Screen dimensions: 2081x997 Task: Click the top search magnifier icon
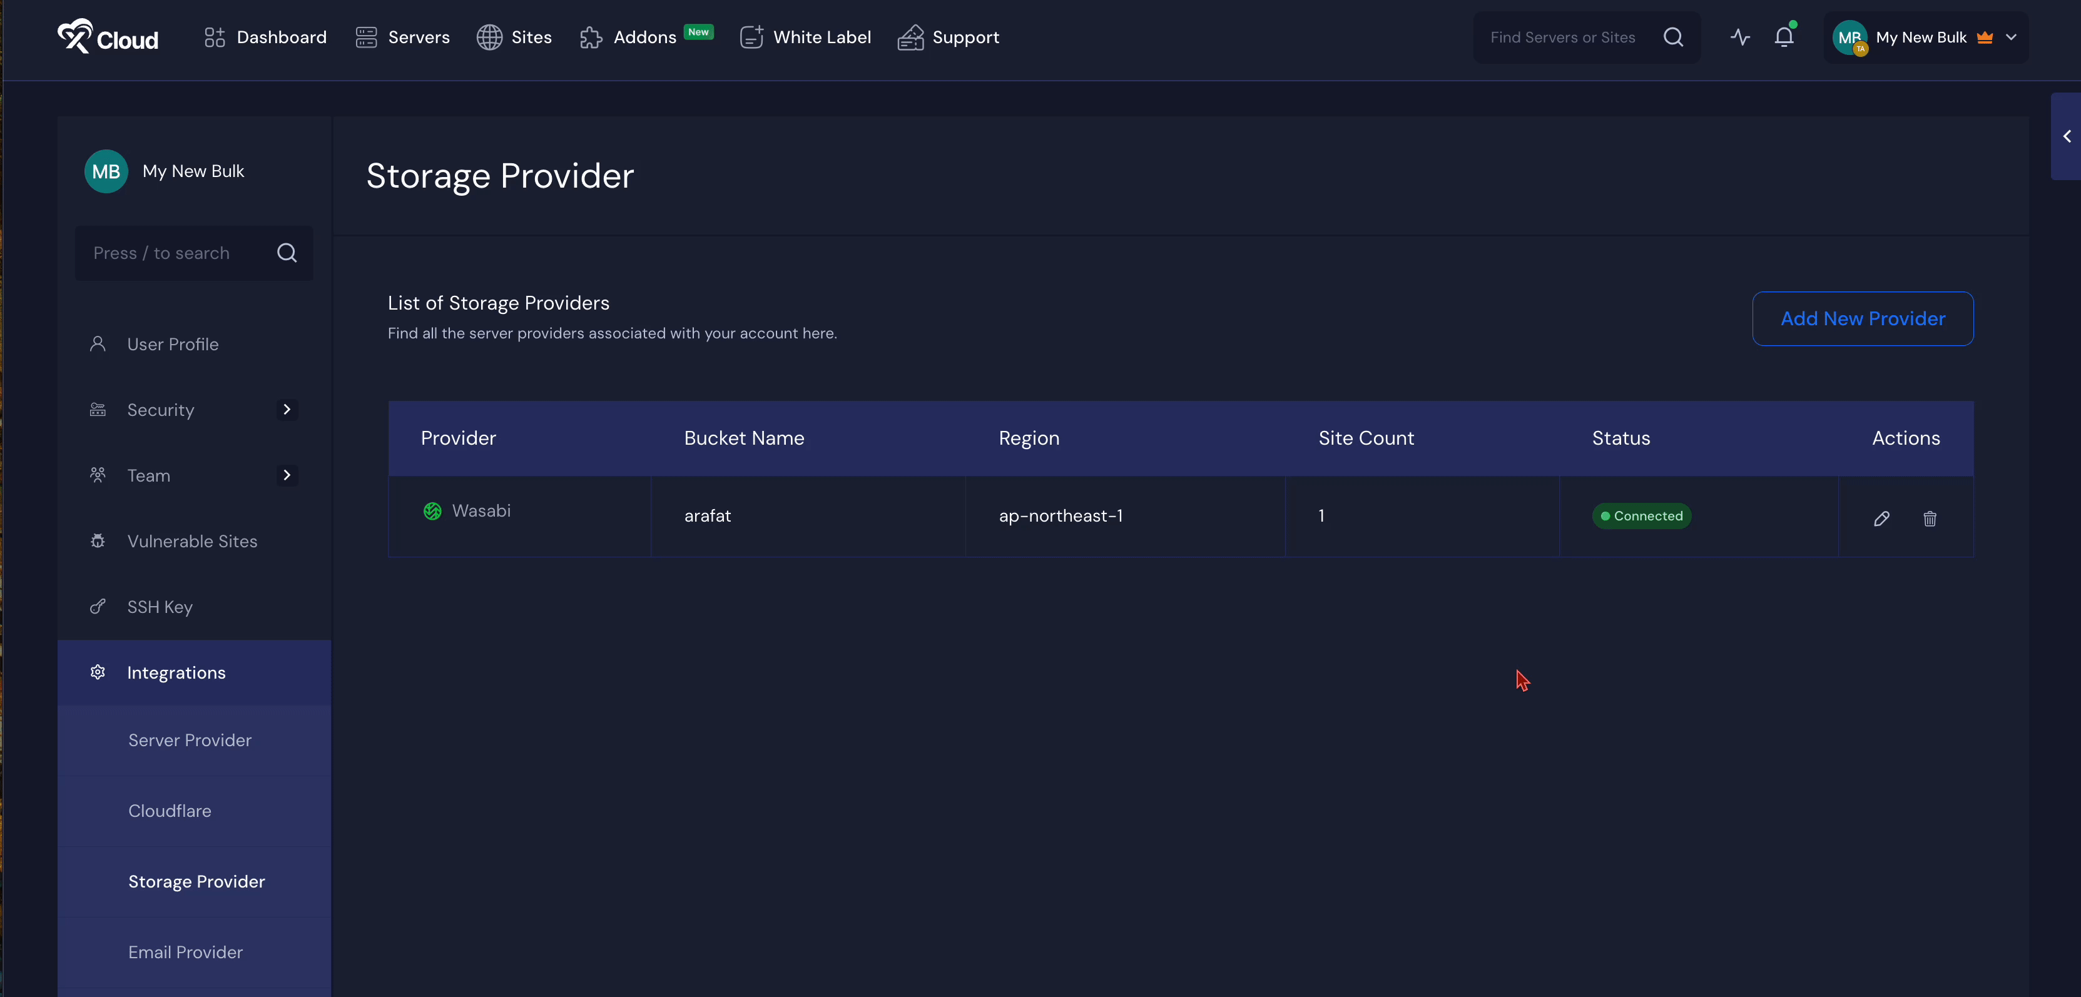(1673, 37)
